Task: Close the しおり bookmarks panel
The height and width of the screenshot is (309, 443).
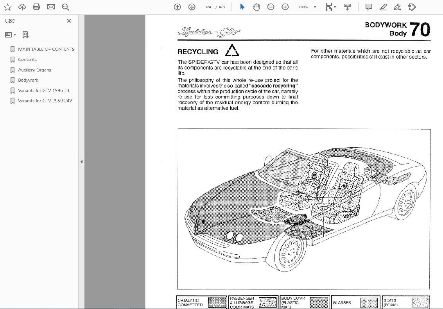Action: (69, 21)
